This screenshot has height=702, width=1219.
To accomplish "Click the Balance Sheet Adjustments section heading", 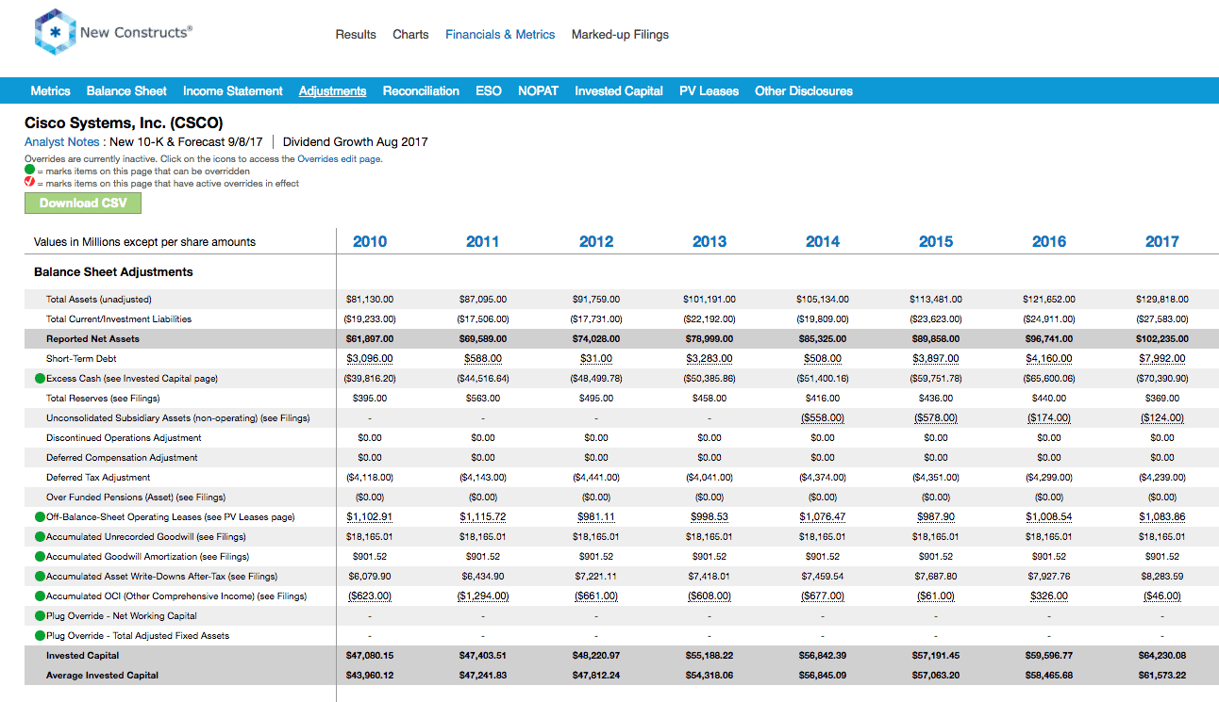I will 113,272.
